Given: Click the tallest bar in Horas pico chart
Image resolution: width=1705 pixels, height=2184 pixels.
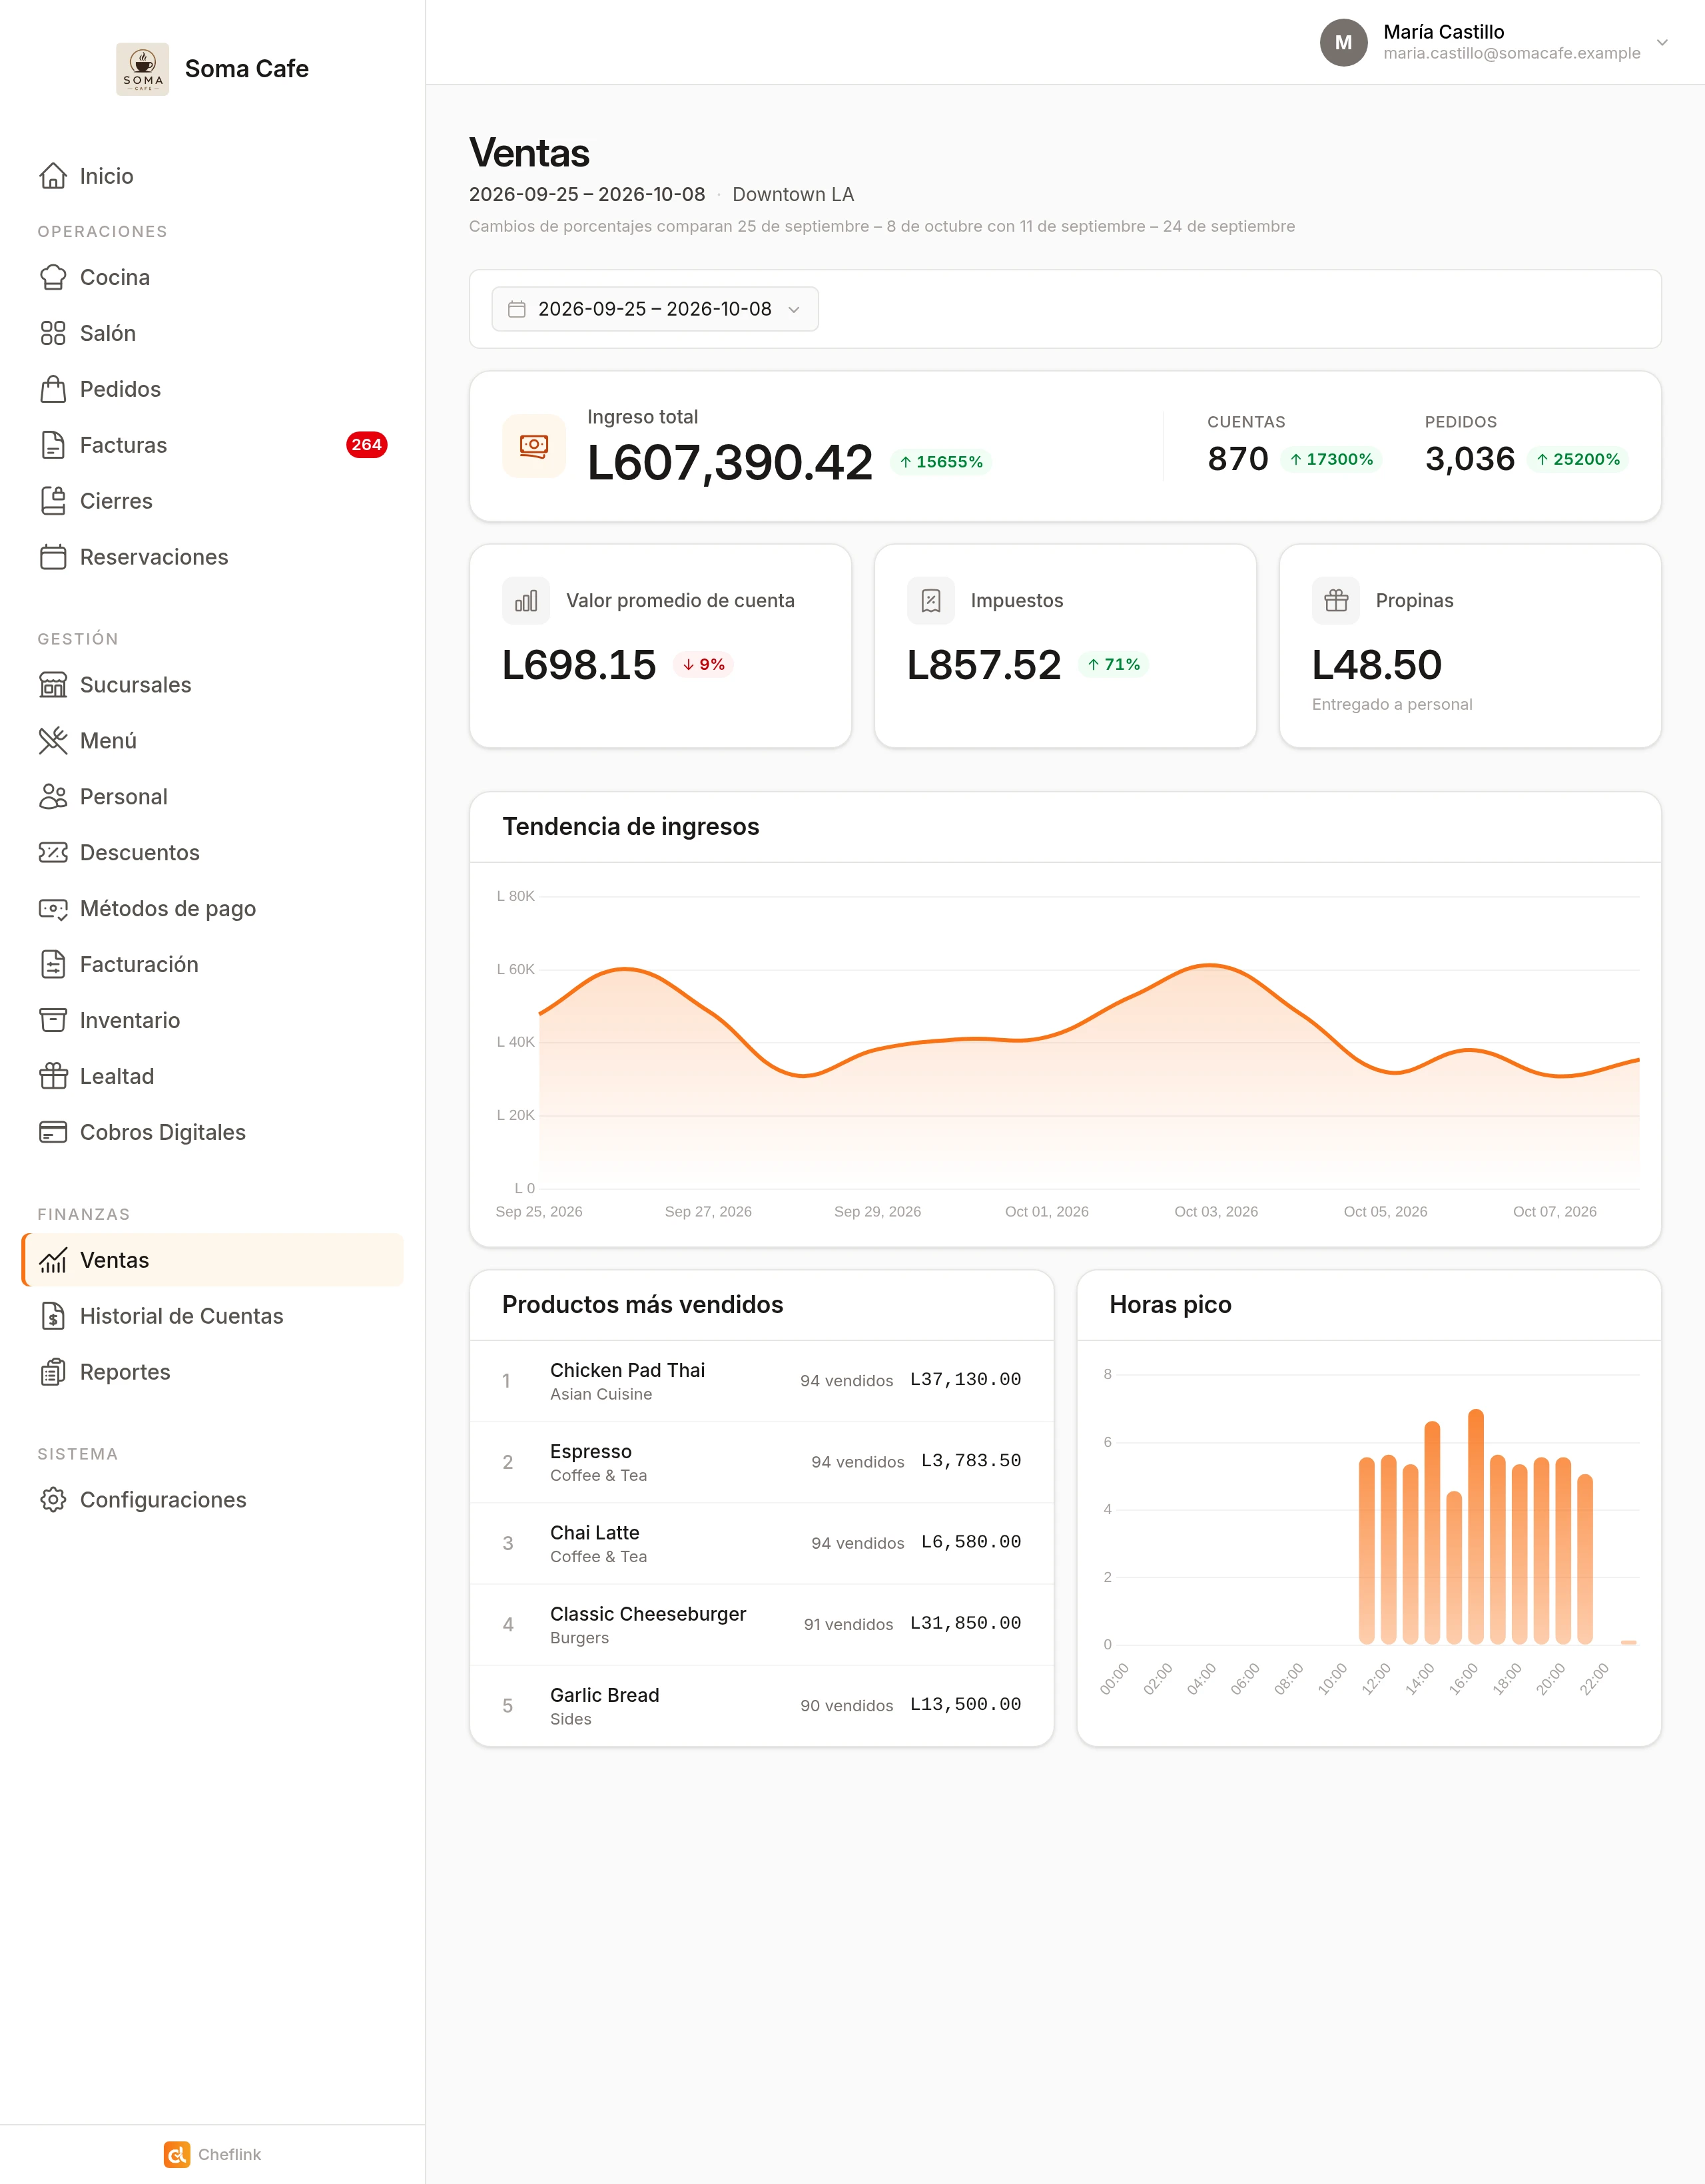Looking at the screenshot, I should [1476, 1527].
